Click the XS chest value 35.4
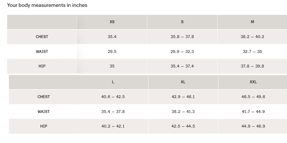 pos(112,37)
